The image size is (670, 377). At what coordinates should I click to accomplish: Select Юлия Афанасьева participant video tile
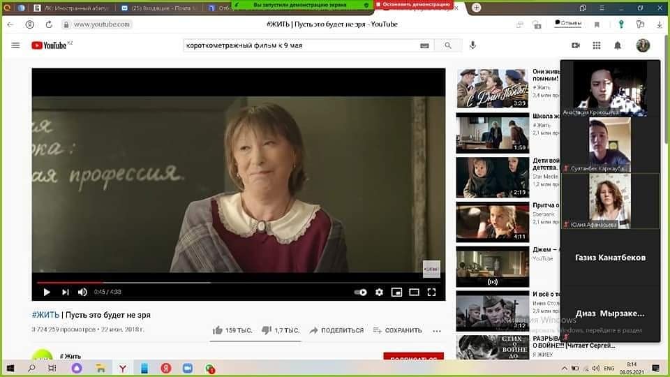click(610, 201)
